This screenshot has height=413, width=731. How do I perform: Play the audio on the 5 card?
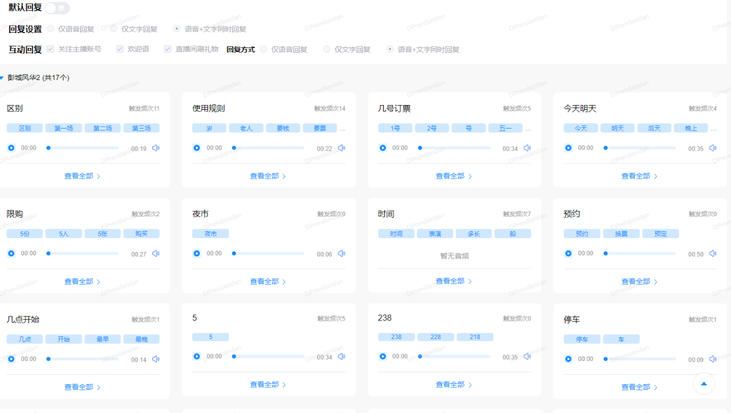click(x=196, y=356)
